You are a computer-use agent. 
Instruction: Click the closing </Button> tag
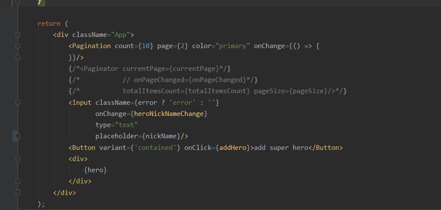point(325,148)
